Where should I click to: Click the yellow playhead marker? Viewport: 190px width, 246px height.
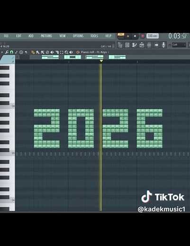101,61
